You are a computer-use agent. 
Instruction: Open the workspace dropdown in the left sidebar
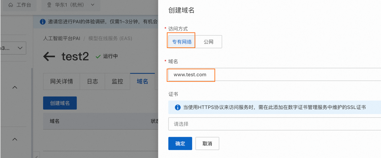13,48
